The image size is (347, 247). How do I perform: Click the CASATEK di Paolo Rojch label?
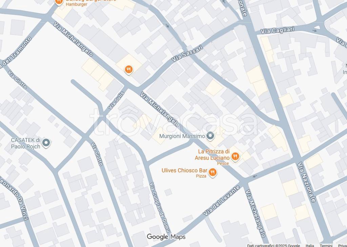pos(26,143)
